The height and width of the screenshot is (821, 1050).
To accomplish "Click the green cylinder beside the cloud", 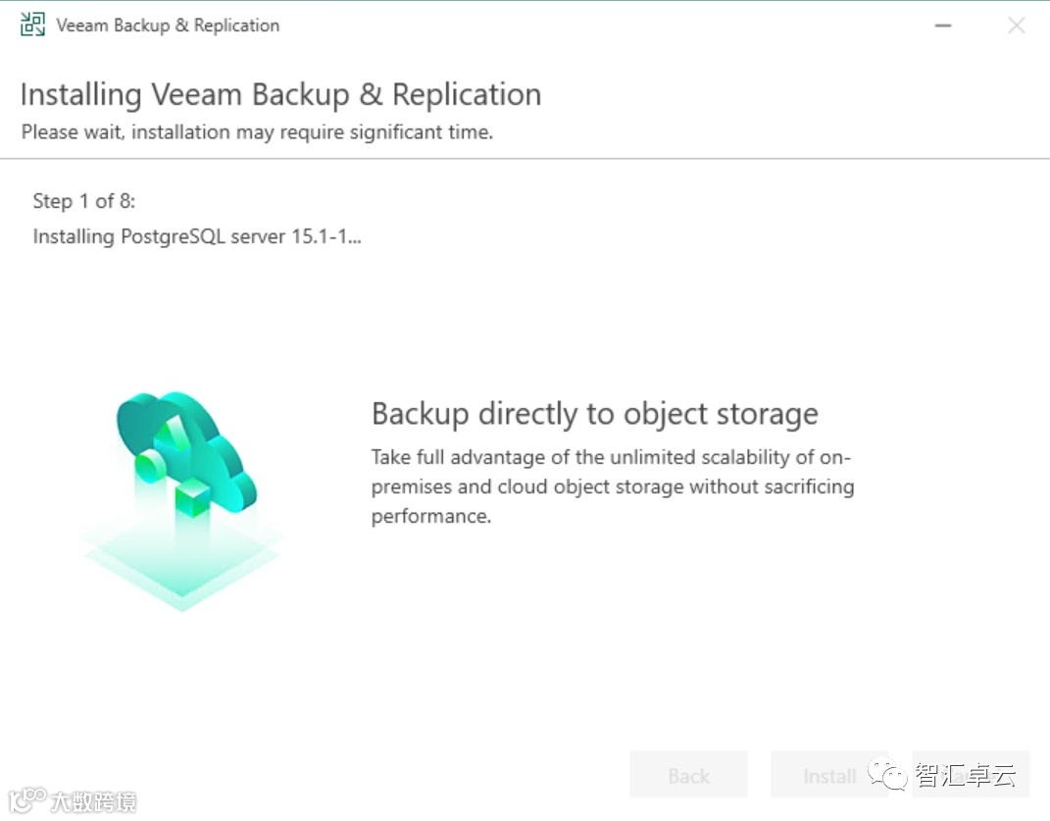I will 149,467.
